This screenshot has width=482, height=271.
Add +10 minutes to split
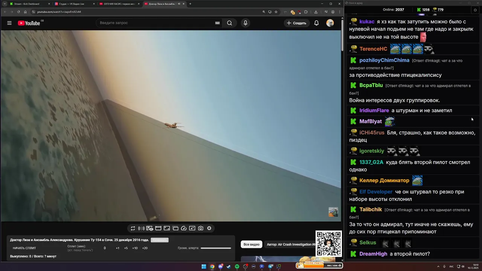point(135,248)
